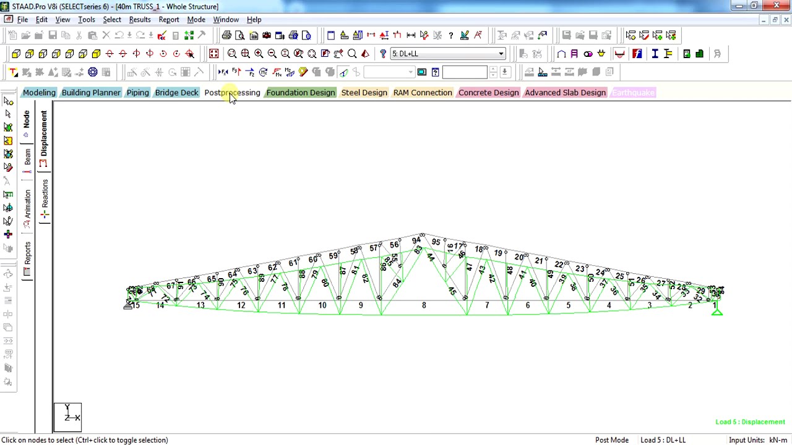The height and width of the screenshot is (445, 792).
Task: Switch to the Modeling tab
Action: click(39, 93)
